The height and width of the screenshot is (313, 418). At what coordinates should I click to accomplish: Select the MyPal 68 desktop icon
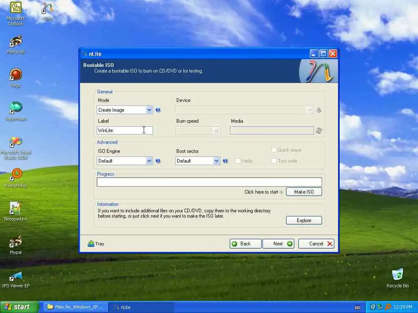[16, 45]
